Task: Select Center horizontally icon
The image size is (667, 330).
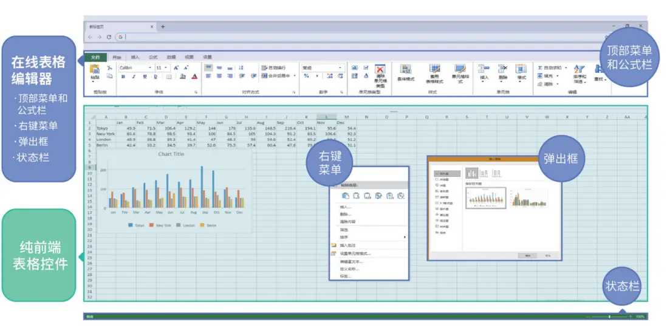Action: 219,76
